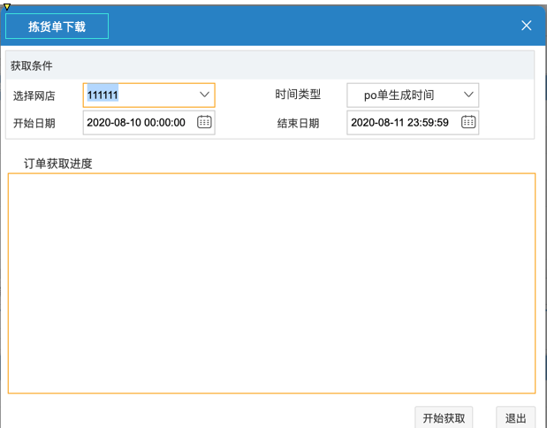Click the 退出 button
The height and width of the screenshot is (428, 547).
(515, 417)
